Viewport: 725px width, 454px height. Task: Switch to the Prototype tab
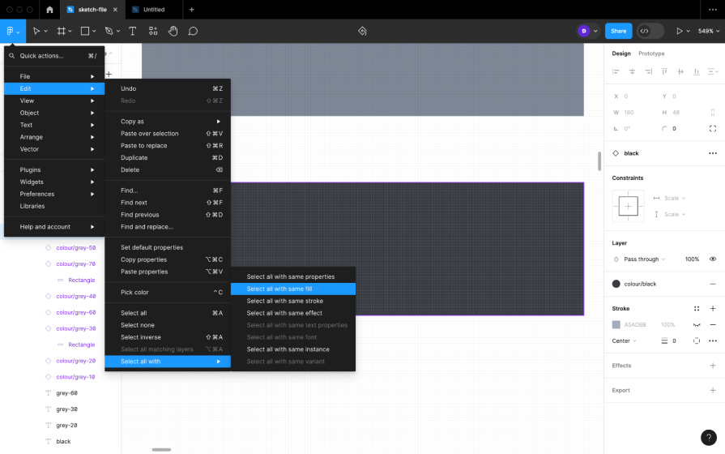tap(651, 54)
